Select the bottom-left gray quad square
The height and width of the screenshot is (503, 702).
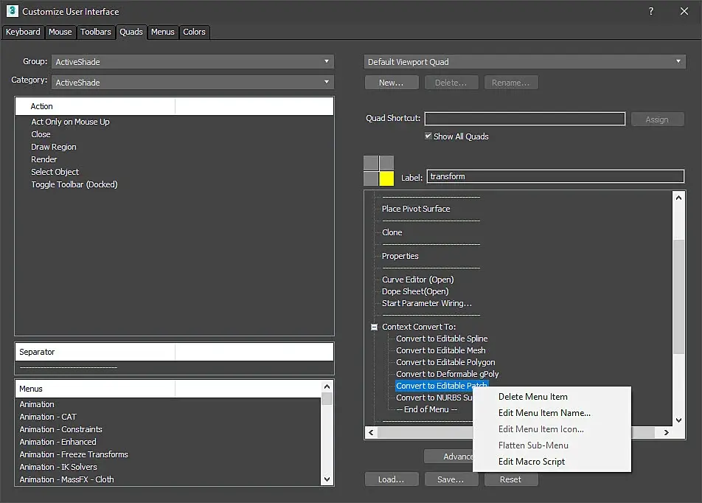point(371,178)
